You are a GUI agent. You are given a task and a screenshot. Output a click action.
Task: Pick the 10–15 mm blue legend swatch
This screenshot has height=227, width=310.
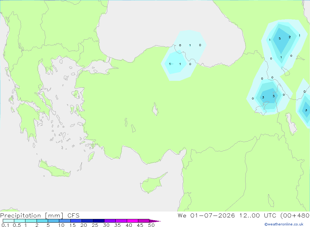[65, 221]
